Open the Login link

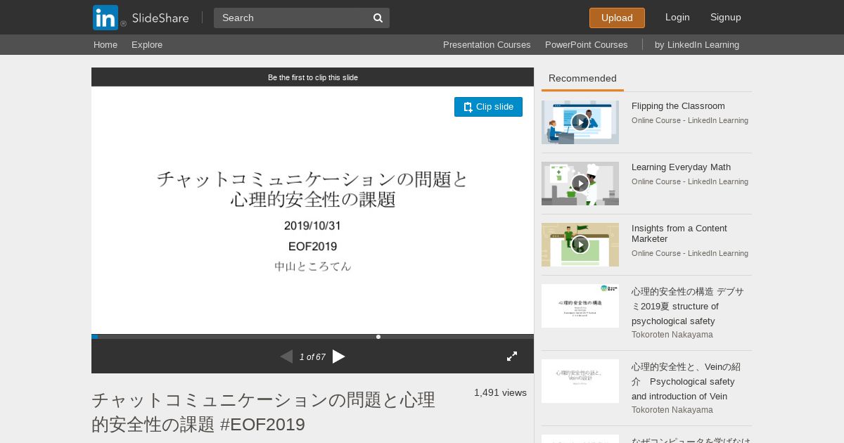[677, 18]
